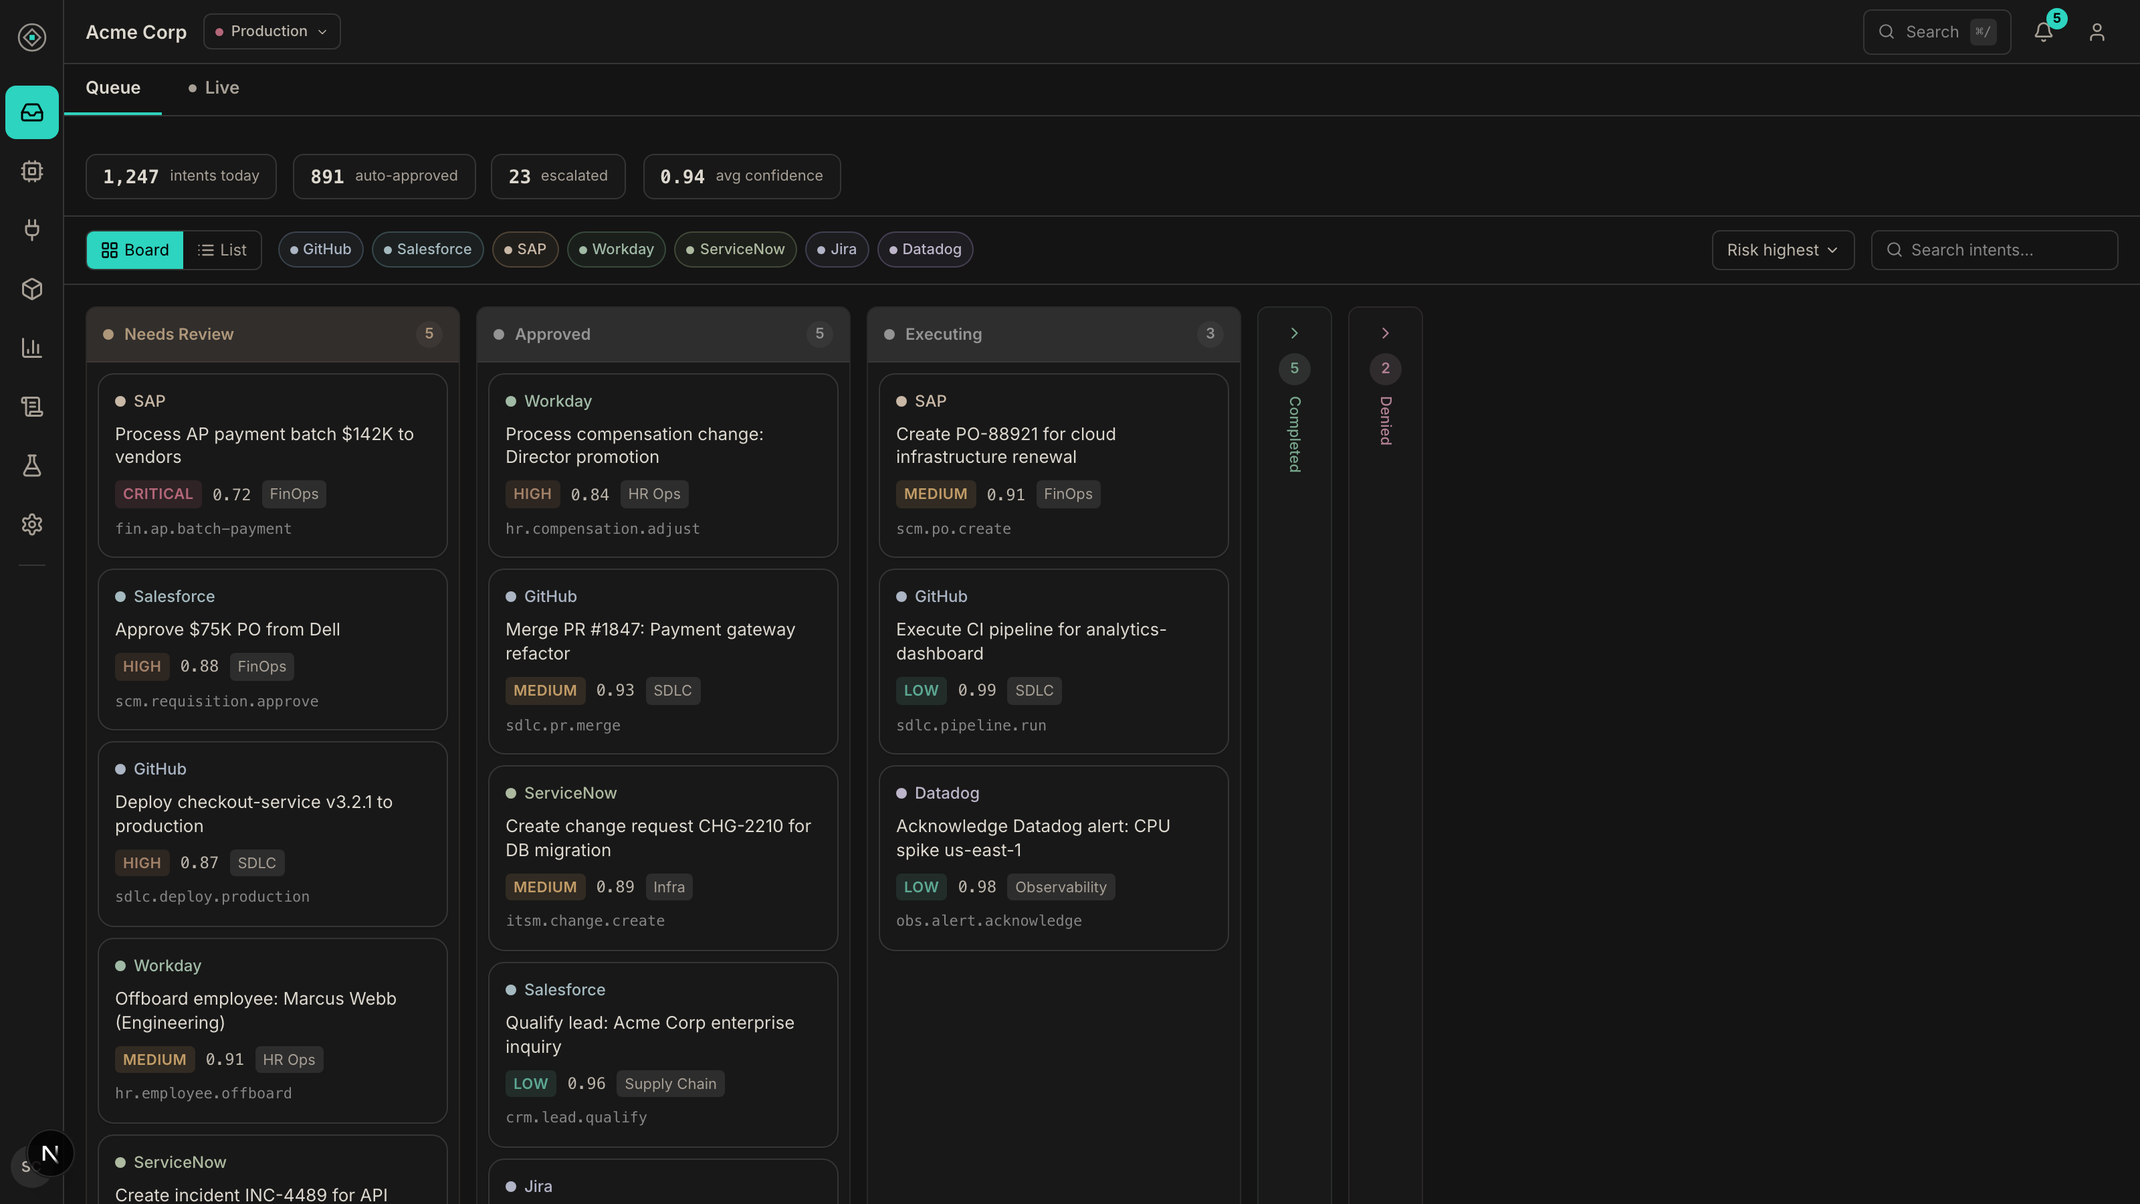Open the plug connectors sidebar icon
The width and height of the screenshot is (2140, 1204).
pyautogui.click(x=31, y=230)
